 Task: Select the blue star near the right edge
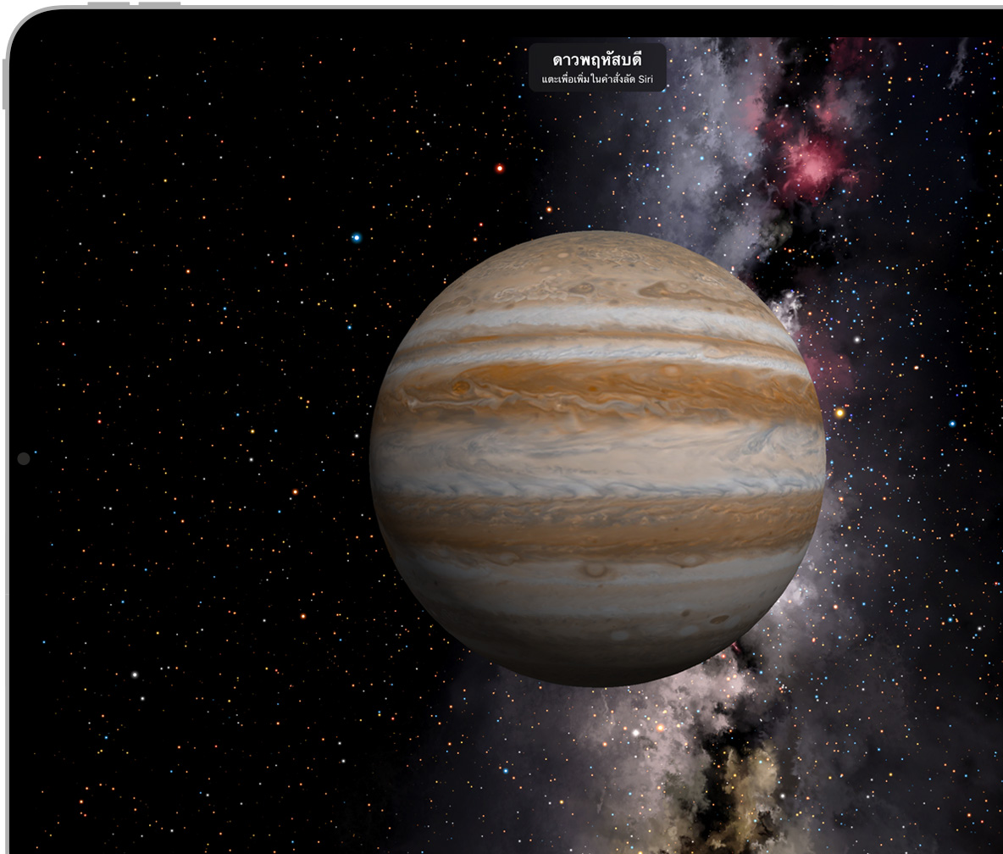click(952, 424)
